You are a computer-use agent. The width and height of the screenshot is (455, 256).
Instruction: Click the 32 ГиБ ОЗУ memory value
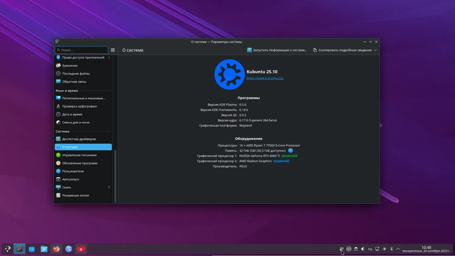[x=262, y=151]
